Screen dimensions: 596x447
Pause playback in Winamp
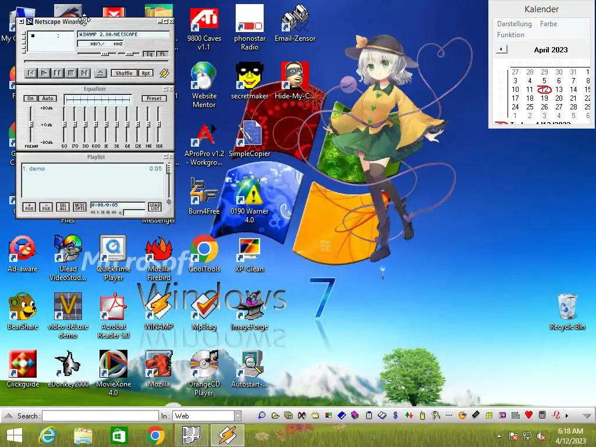57,73
